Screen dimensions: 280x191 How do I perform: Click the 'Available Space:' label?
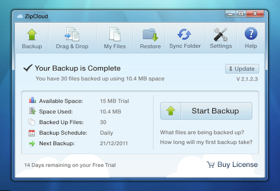(61, 101)
